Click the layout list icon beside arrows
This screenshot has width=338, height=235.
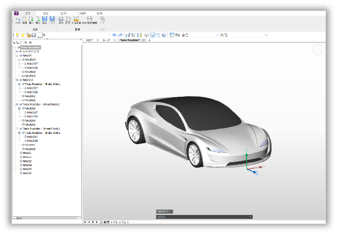click(101, 222)
